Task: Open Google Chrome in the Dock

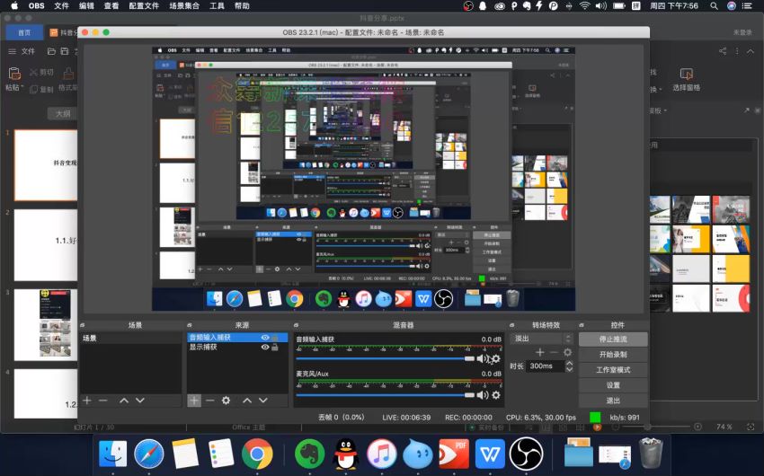Action: 257,454
